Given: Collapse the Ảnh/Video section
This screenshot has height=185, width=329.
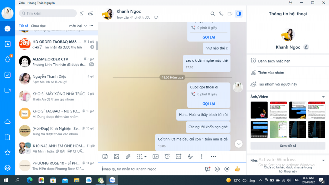Looking at the screenshot, I should pyautogui.click(x=323, y=97).
